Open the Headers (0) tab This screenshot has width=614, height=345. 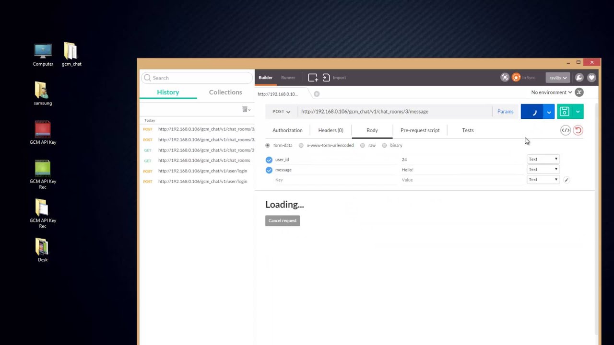tap(331, 130)
